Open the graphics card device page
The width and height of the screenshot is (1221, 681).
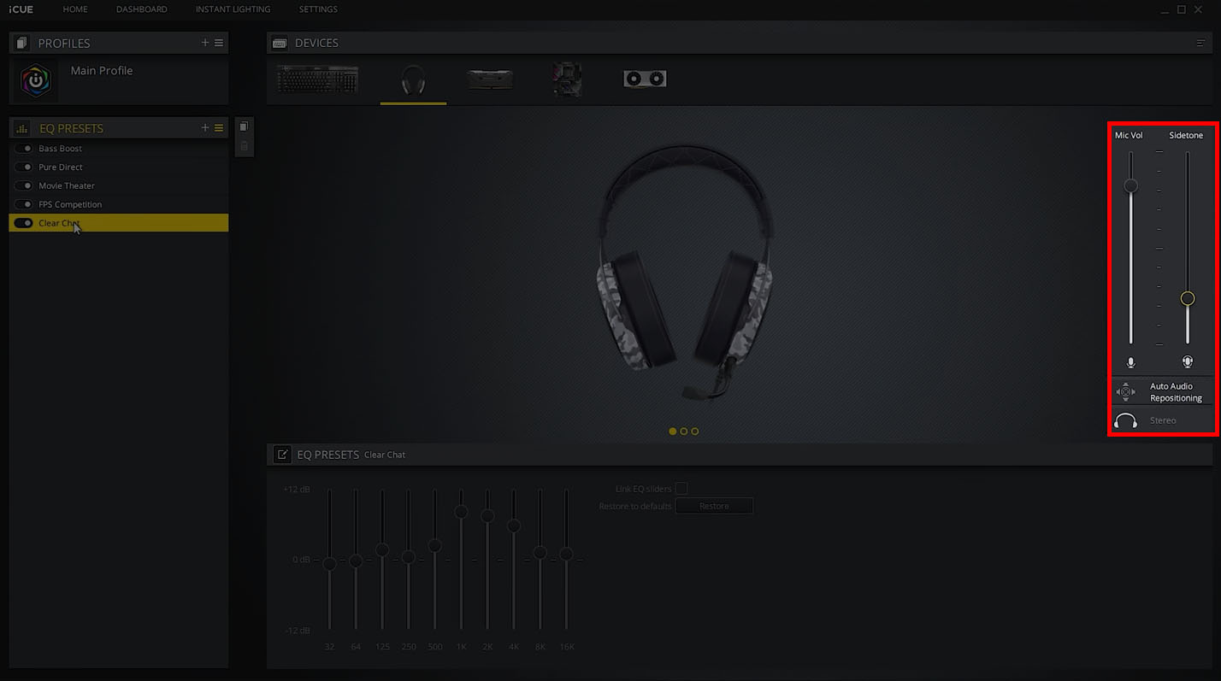[x=645, y=78]
